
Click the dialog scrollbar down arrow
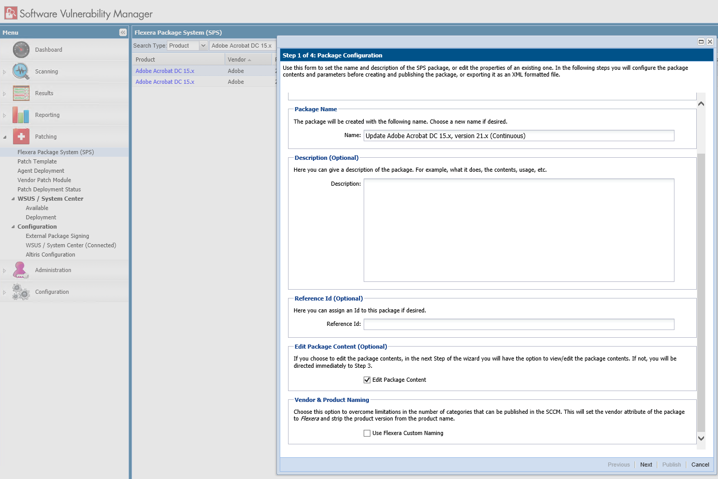coord(701,438)
